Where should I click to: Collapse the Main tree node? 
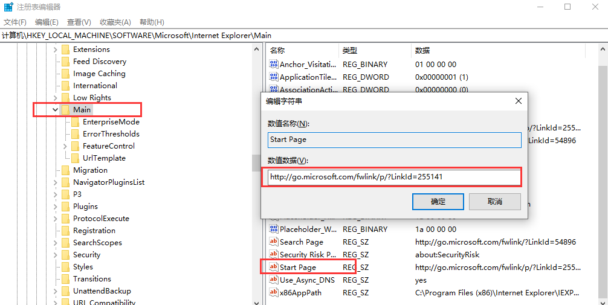tap(55, 110)
